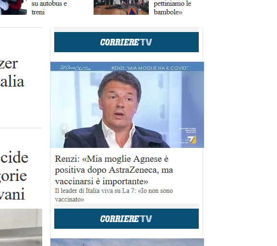This screenshot has height=246, width=277.
Task: Open the 'pettiniamo le bambole' article
Action: coord(172,8)
